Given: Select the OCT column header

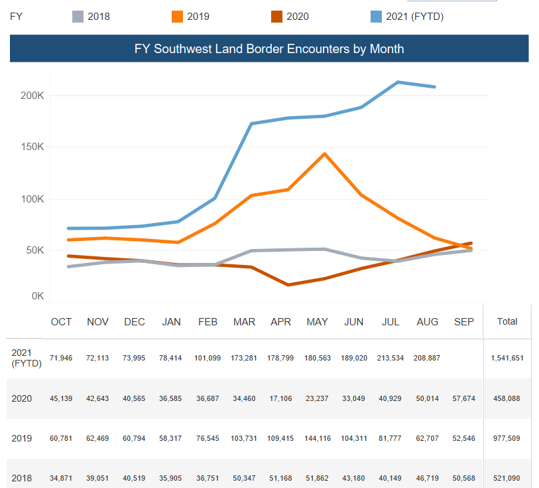Looking at the screenshot, I should [x=61, y=322].
